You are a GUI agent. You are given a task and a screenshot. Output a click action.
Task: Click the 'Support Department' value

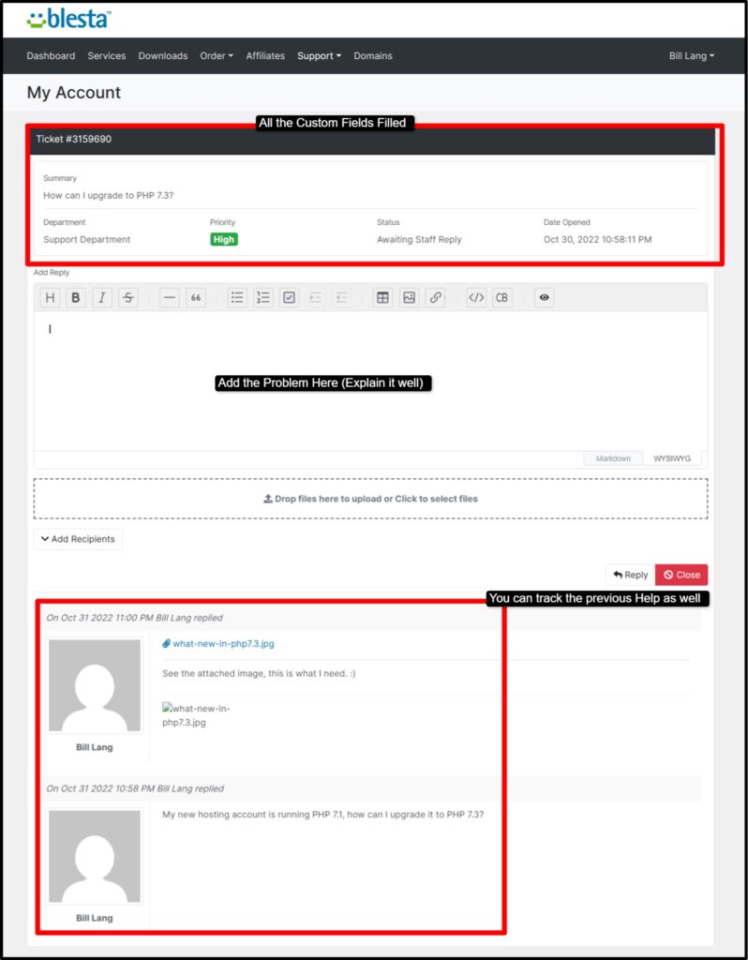coord(87,240)
